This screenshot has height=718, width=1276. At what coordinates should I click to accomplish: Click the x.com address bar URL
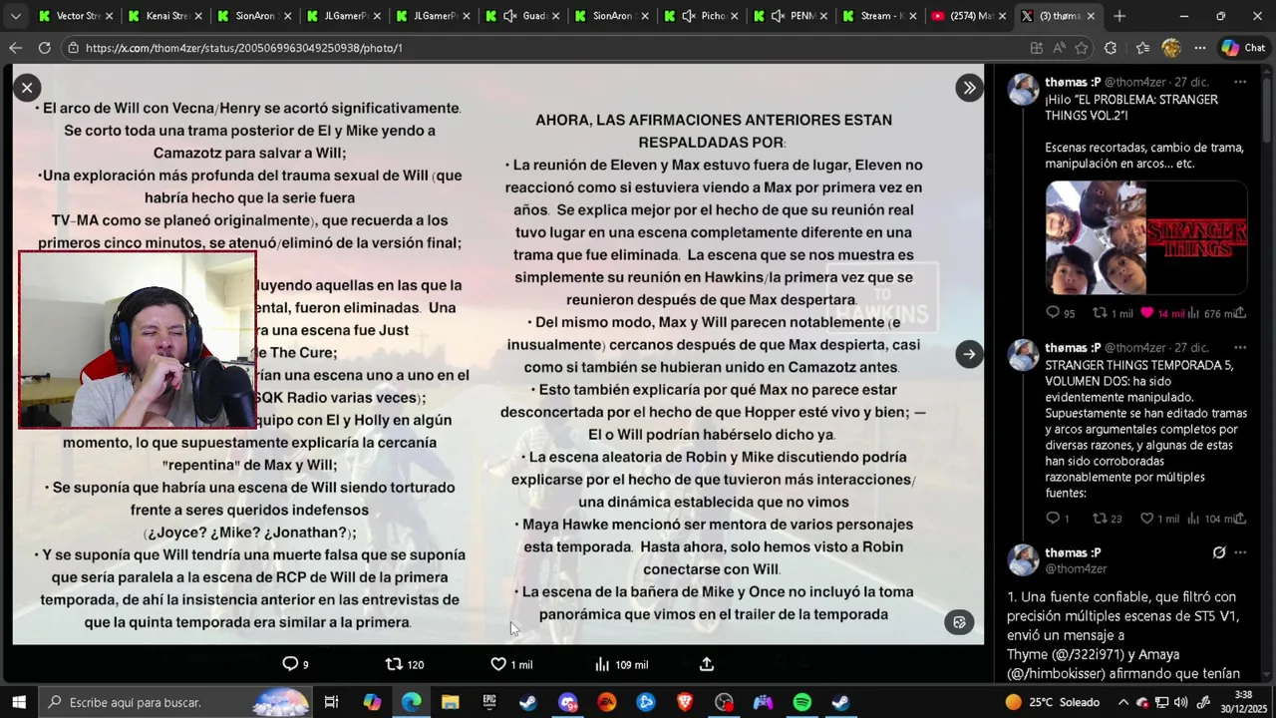(244, 48)
